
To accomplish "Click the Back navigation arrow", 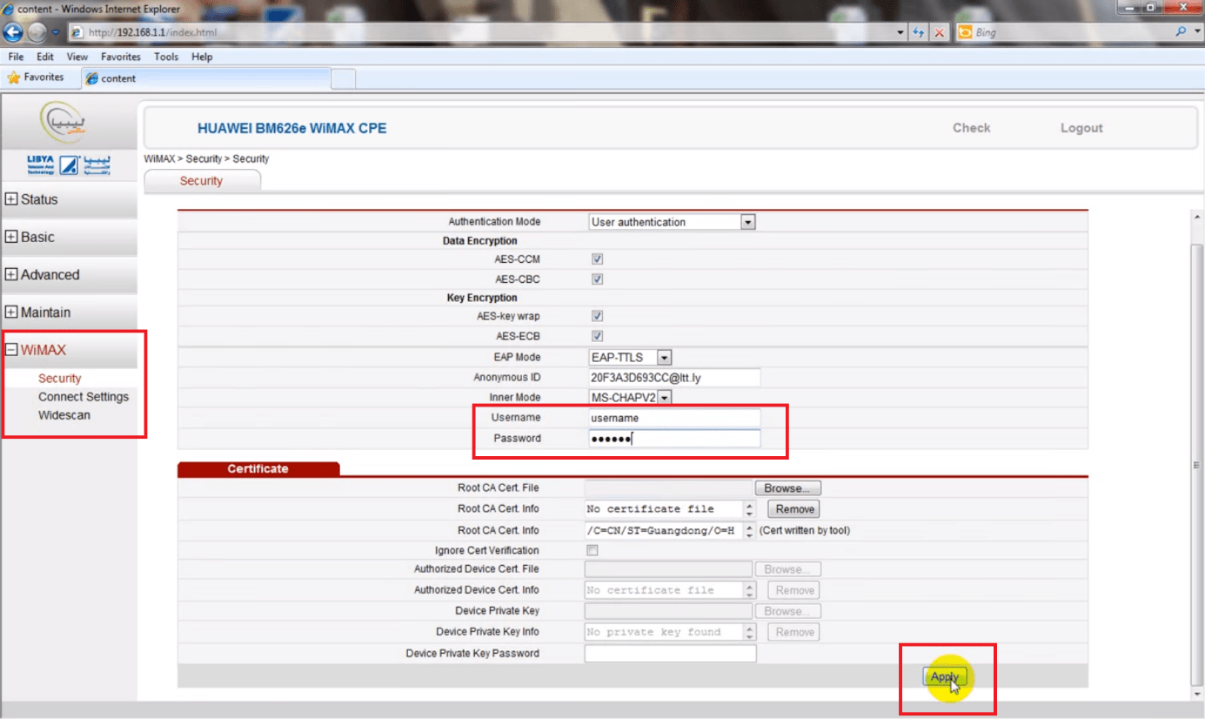I will click(x=12, y=32).
